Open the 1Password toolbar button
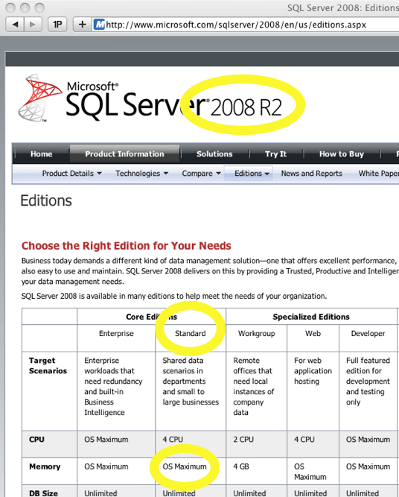The height and width of the screenshot is (497, 399). pyautogui.click(x=57, y=25)
